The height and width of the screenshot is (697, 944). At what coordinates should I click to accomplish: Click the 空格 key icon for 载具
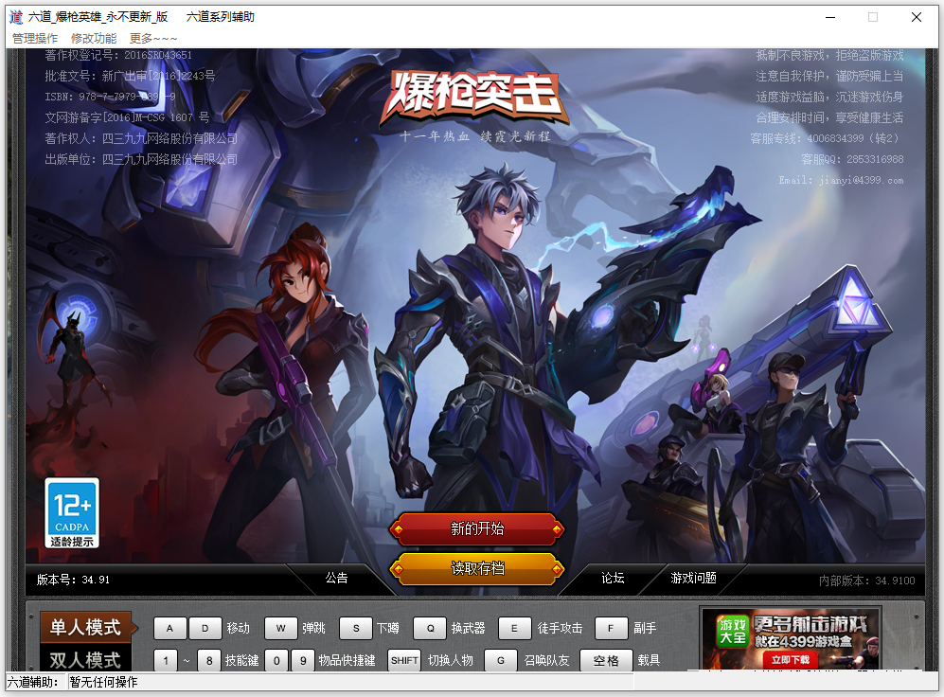pos(606,660)
